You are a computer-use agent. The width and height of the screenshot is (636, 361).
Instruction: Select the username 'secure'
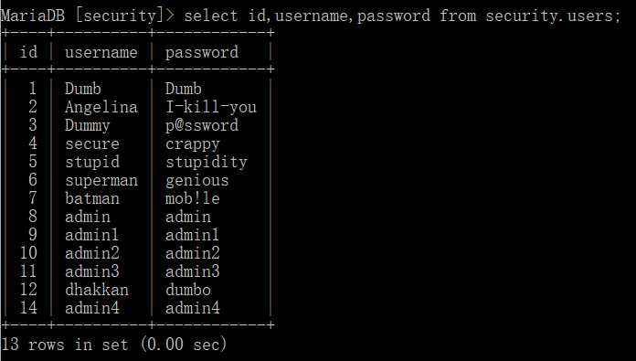(92, 144)
